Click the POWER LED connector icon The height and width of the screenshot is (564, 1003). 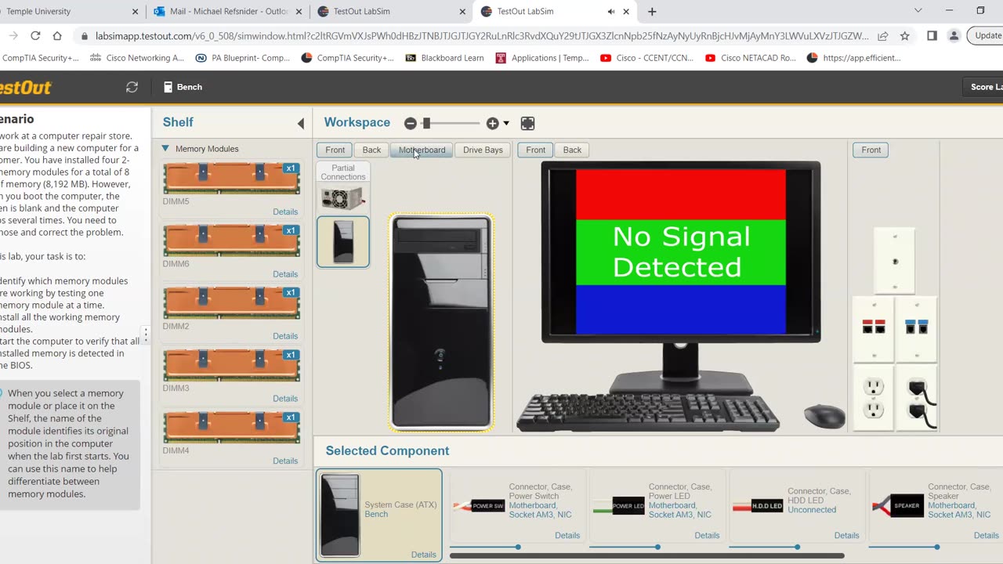click(x=619, y=505)
